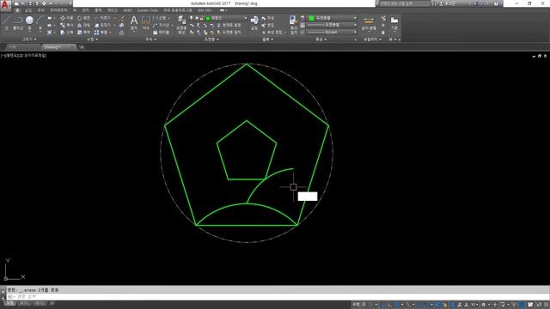Screen dimensions: 550x309
Task: Select the Fillet (모깎기) tool
Action: [x=103, y=25]
